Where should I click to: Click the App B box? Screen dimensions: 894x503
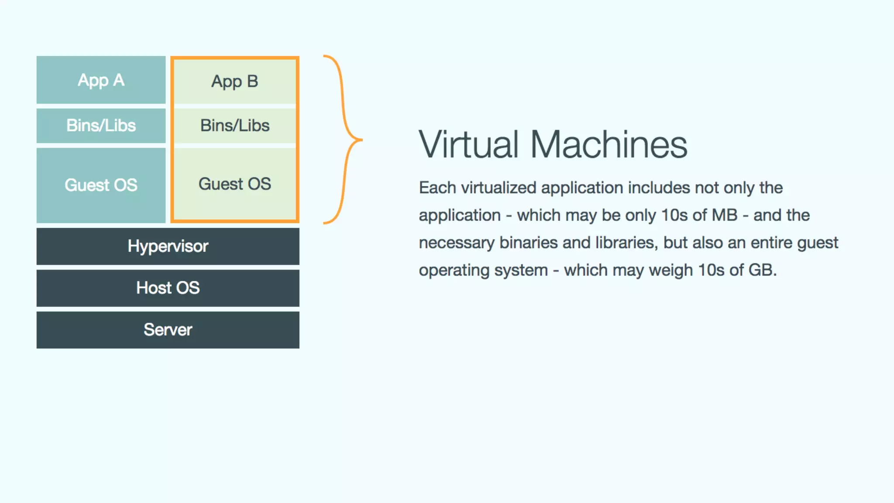pos(235,82)
